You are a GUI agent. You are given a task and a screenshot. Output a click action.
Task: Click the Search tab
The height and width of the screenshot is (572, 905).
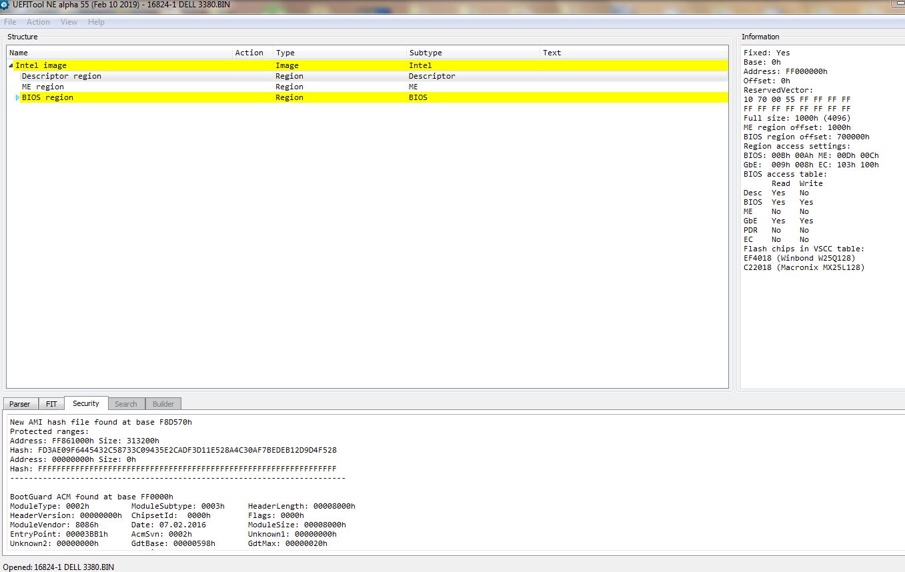(126, 404)
